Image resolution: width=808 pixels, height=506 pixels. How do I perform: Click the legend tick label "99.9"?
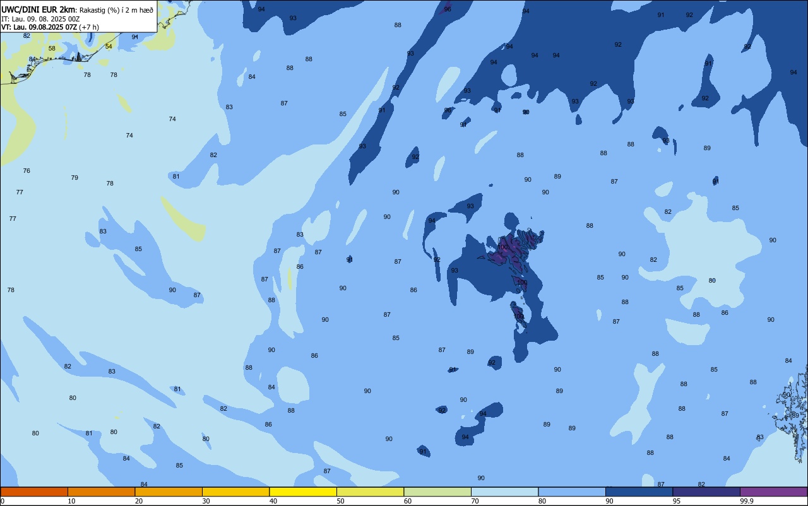[747, 501]
